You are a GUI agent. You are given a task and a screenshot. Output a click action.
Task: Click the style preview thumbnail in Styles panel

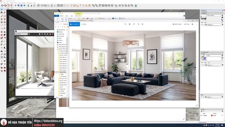point(204,58)
